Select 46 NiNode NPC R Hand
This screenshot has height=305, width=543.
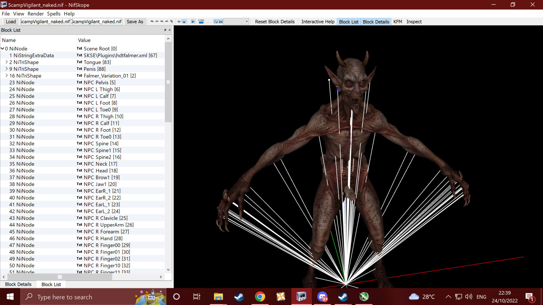pos(83,238)
